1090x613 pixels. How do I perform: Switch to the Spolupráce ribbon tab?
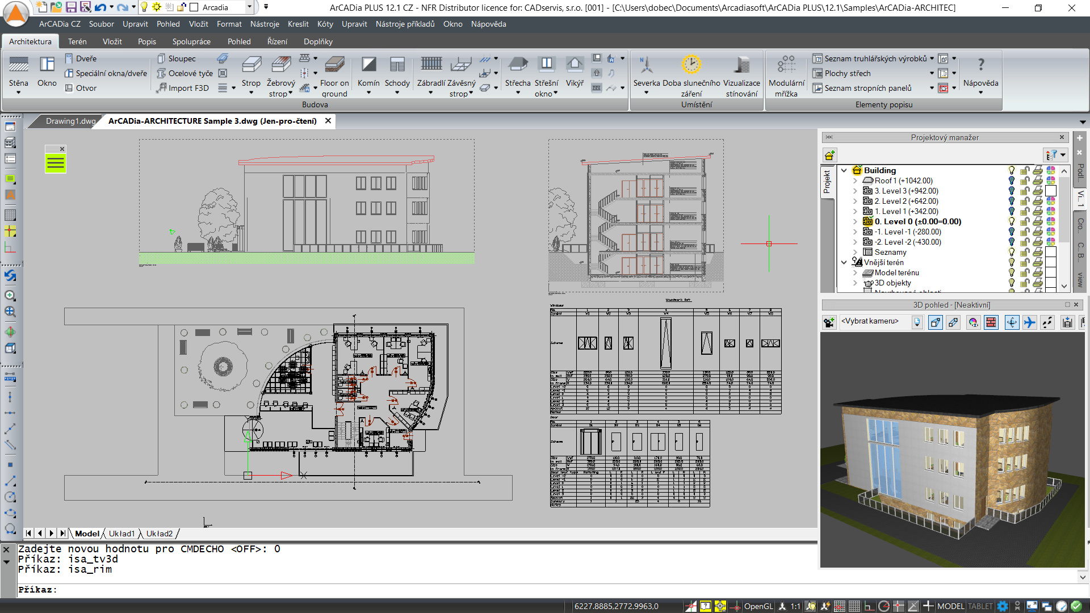pyautogui.click(x=191, y=41)
